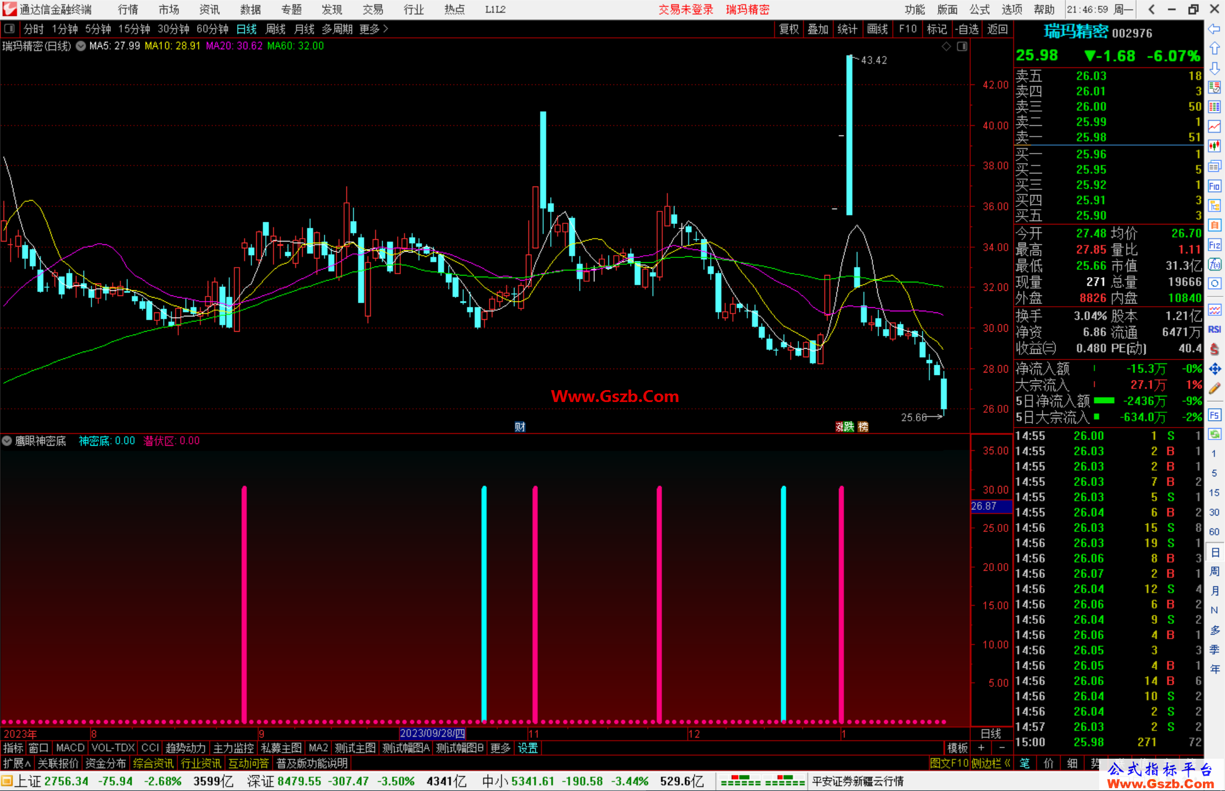Select the 年 yearly period in sidebar
The image size is (1225, 791).
point(1214,669)
